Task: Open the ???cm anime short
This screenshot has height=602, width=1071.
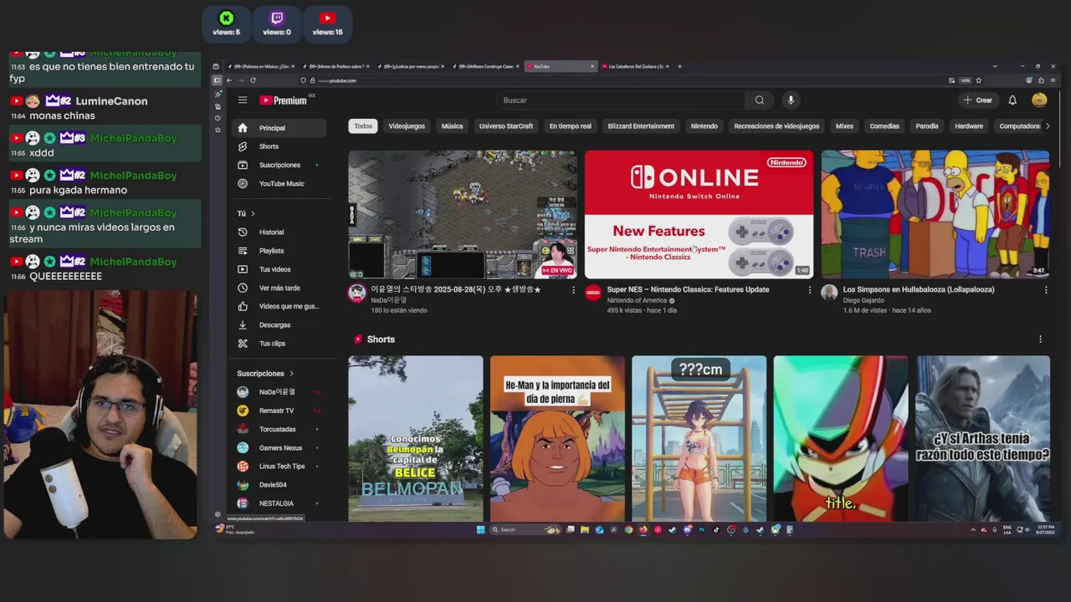Action: (x=699, y=439)
